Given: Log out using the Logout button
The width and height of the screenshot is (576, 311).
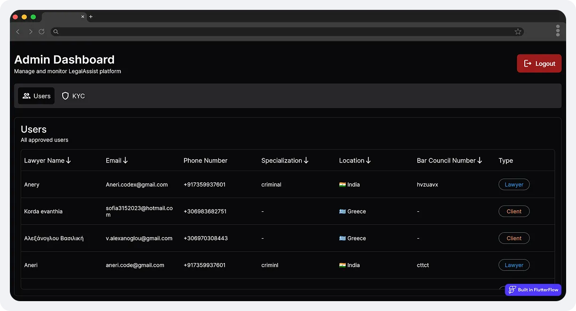Looking at the screenshot, I should coord(539,63).
